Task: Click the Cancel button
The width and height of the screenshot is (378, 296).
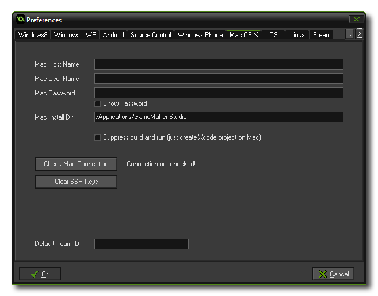Action: [333, 274]
